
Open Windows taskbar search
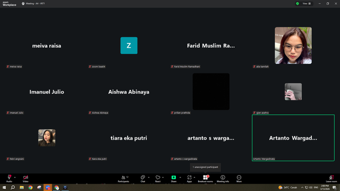13,187
